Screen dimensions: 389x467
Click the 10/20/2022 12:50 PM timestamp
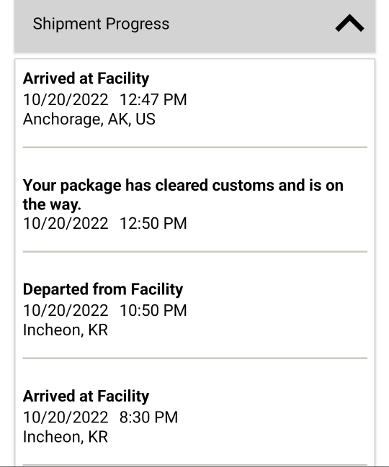tap(105, 223)
